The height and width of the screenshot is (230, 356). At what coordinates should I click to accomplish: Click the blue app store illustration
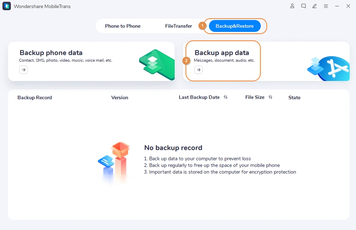point(328,68)
